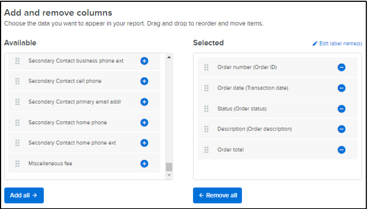Click the Available list scrollbar thumb
Screen dimensions: 368x209
click(169, 167)
